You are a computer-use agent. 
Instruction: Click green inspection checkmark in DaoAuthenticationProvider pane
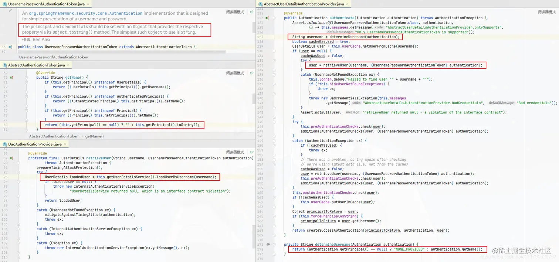pyautogui.click(x=251, y=152)
